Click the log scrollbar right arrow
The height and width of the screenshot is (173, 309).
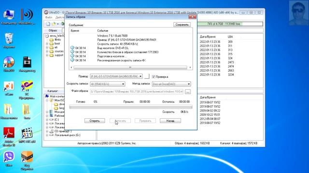pyautogui.click(x=190, y=67)
